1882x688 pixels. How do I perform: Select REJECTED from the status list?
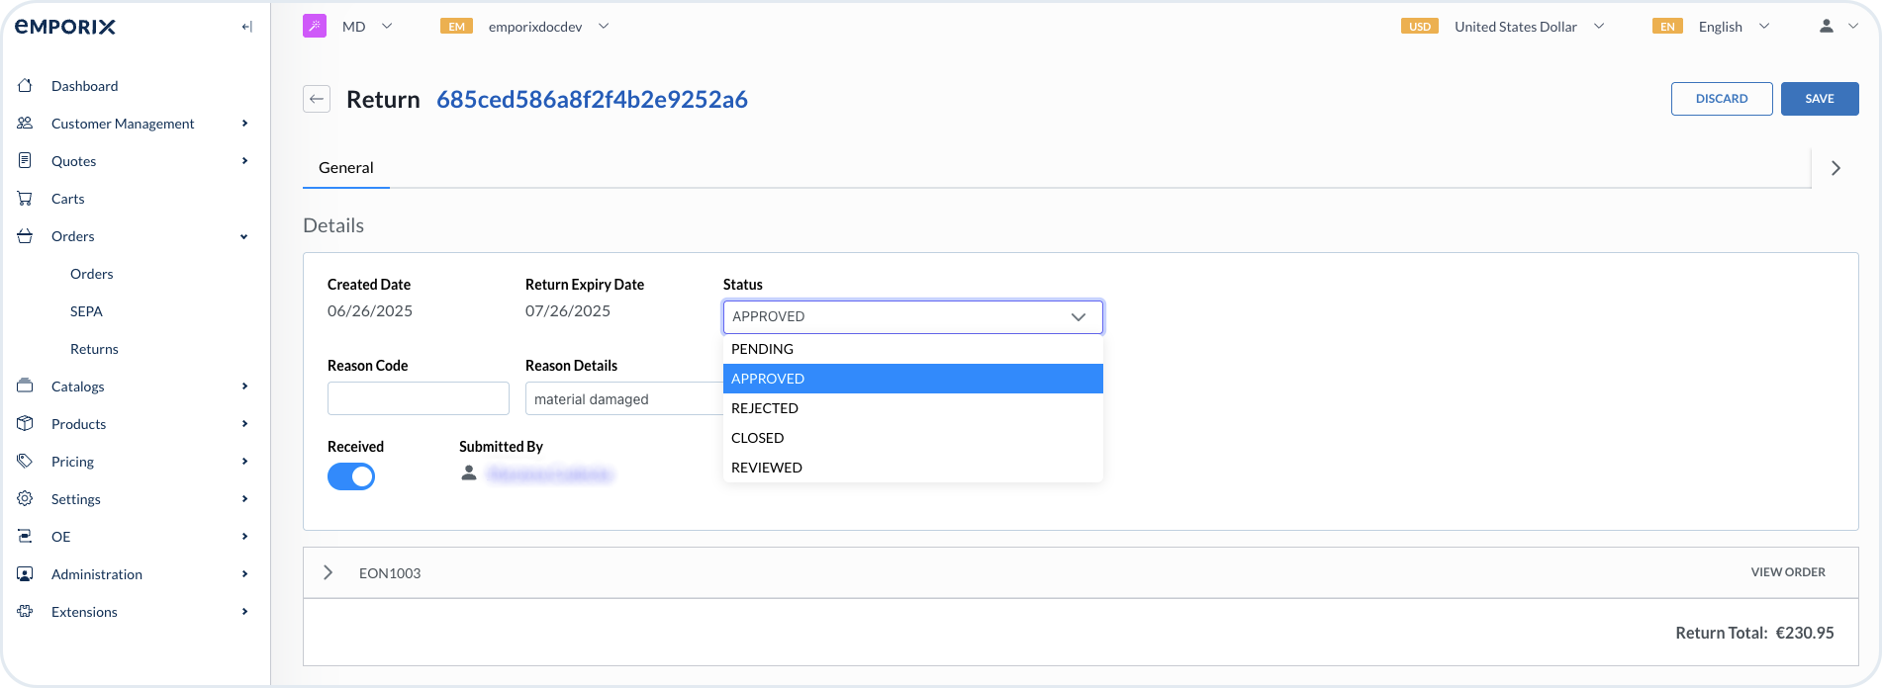[765, 408]
